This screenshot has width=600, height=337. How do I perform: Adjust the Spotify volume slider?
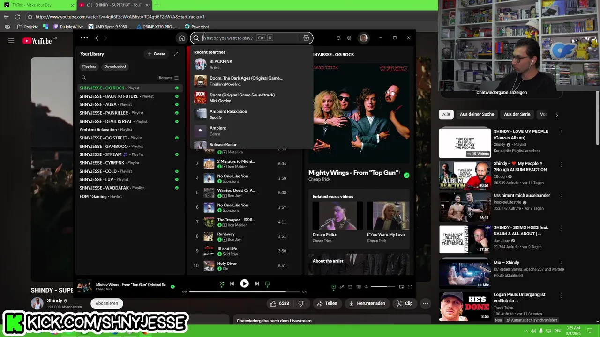(382, 286)
